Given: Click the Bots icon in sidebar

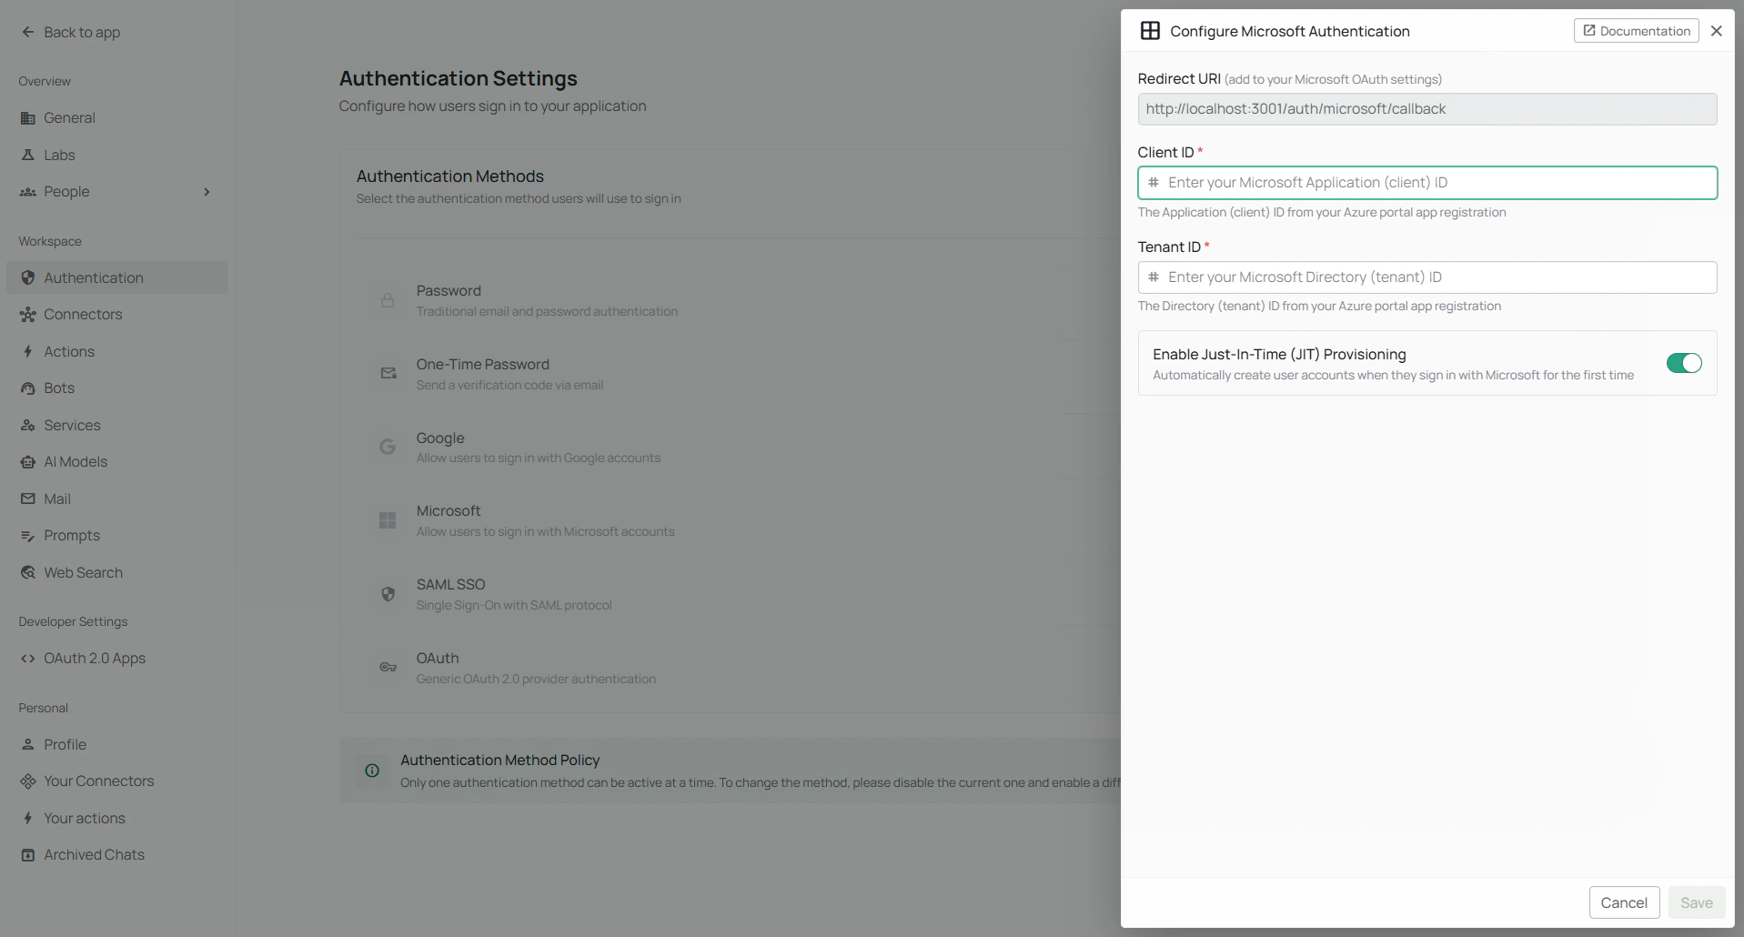Looking at the screenshot, I should pos(27,388).
